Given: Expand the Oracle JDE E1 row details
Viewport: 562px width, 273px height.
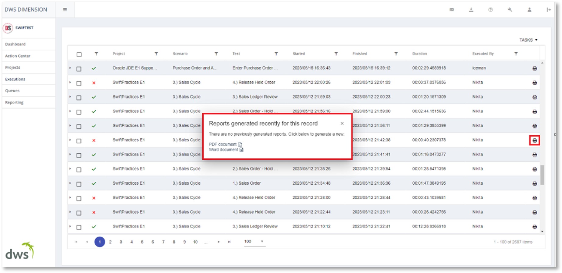Looking at the screenshot, I should [70, 68].
